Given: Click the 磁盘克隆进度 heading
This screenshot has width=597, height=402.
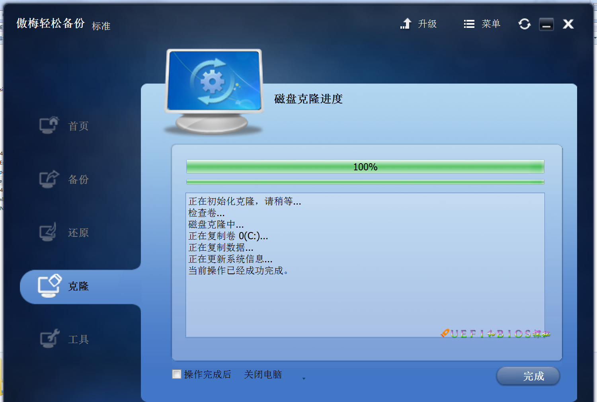Looking at the screenshot, I should (308, 99).
